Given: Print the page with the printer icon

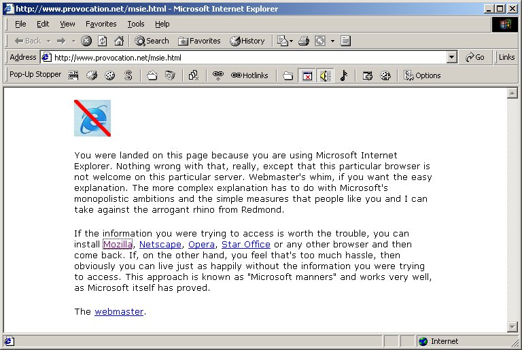Looking at the screenshot, I should click(304, 41).
